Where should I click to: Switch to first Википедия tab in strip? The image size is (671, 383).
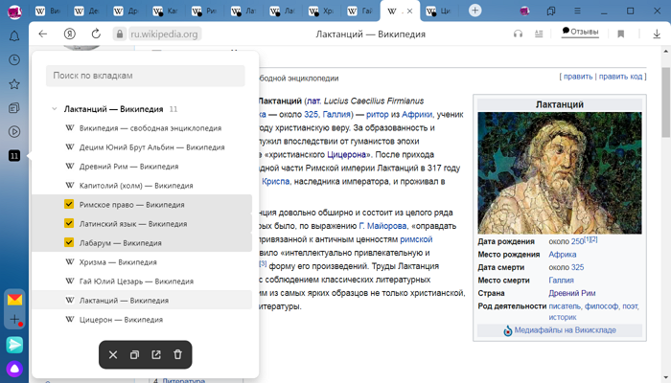pos(48,11)
